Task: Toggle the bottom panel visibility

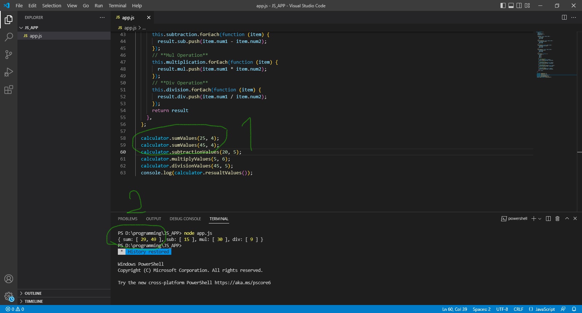Action: [511, 5]
